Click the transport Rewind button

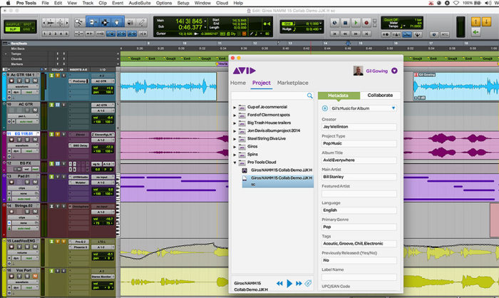point(345,34)
